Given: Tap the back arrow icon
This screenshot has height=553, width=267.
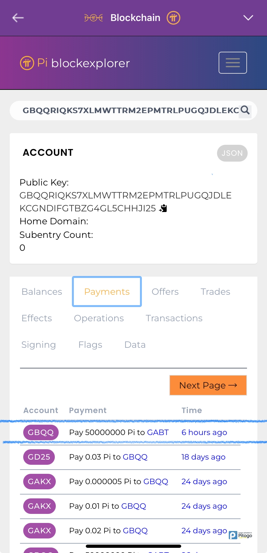Looking at the screenshot, I should click(x=18, y=18).
